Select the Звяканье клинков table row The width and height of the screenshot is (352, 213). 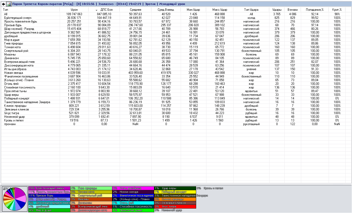(176, 109)
